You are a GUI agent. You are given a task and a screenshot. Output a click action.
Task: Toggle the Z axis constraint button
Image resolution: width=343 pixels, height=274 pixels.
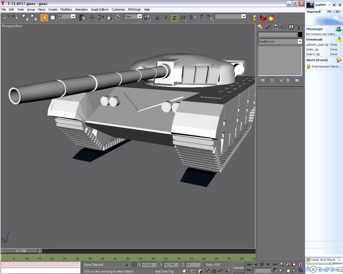[x=174, y=17]
